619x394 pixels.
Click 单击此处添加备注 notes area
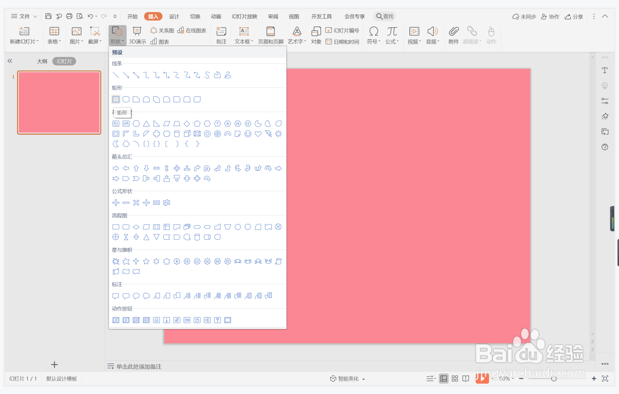click(x=139, y=366)
